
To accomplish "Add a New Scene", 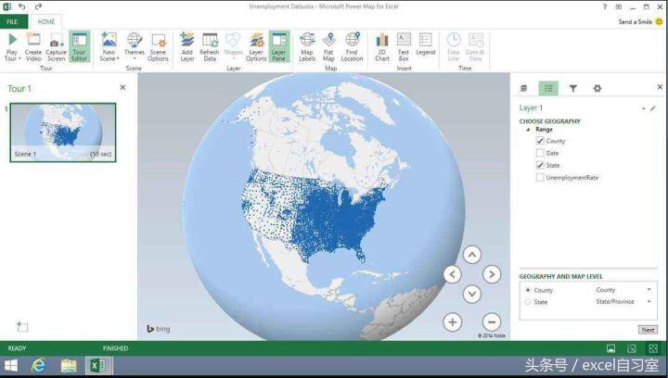I will pos(109,47).
